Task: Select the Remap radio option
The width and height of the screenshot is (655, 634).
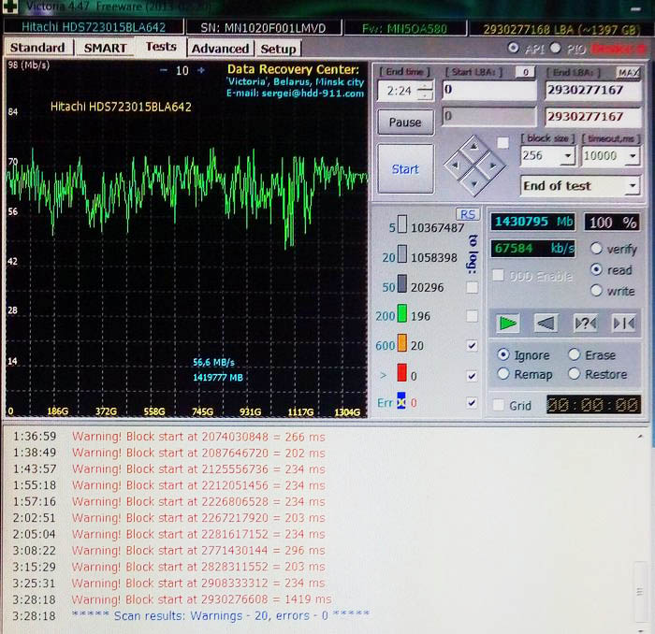Action: [x=504, y=374]
